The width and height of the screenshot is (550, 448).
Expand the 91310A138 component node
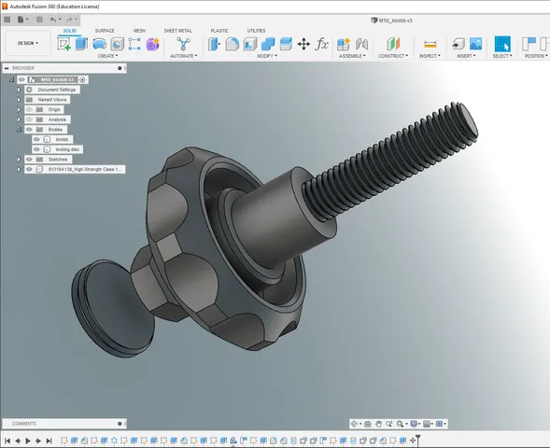pos(19,169)
